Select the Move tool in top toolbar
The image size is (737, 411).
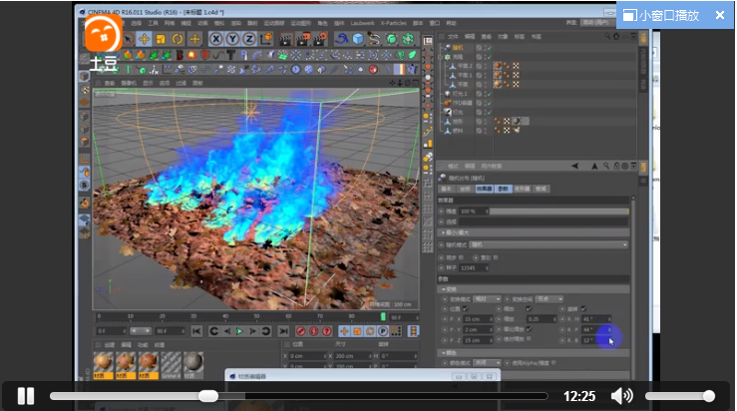144,39
